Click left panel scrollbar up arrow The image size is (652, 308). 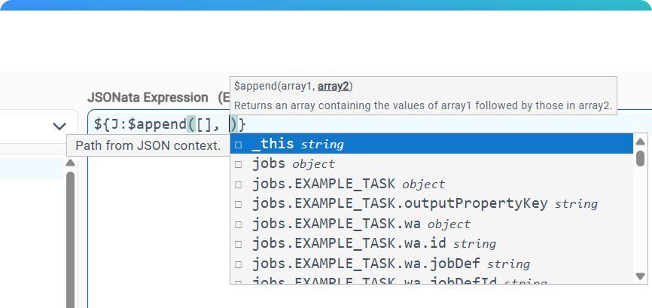tap(71, 163)
